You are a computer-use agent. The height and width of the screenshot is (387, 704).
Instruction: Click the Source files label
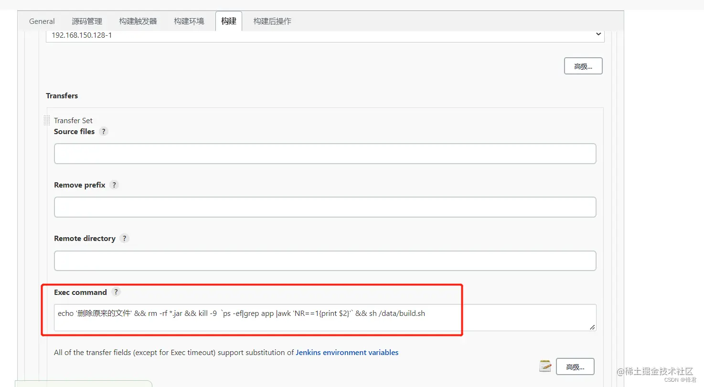click(x=75, y=131)
